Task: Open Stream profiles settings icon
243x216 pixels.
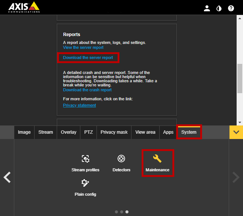Action: (85, 159)
